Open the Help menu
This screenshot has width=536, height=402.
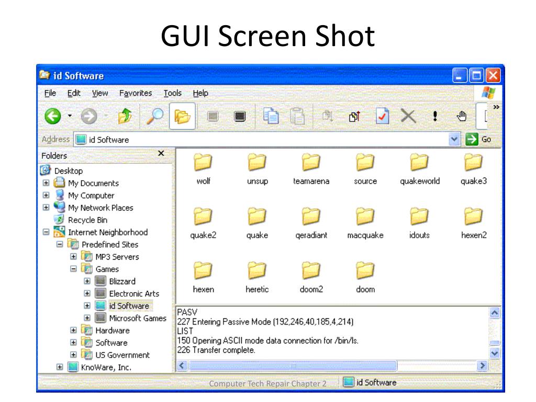click(x=200, y=93)
